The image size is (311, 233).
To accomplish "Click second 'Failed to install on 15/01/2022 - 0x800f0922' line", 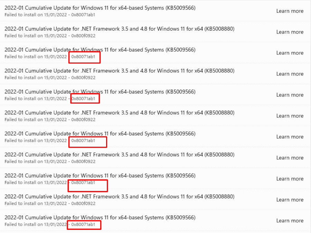I will click(50, 78).
